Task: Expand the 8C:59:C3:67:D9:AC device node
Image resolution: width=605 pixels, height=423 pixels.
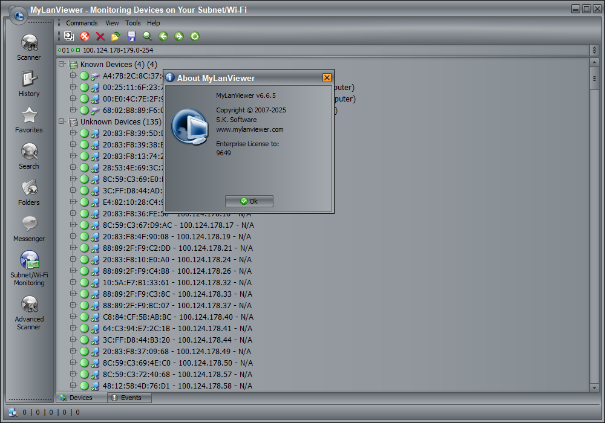Action: 73,225
